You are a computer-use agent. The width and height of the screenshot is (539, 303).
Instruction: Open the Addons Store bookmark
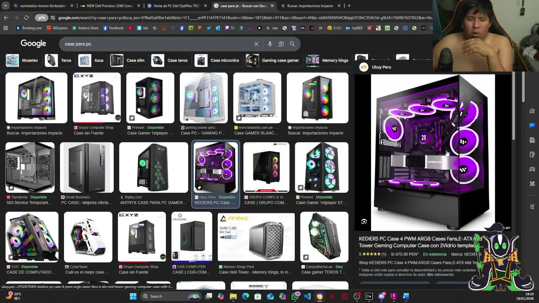click(x=85, y=28)
